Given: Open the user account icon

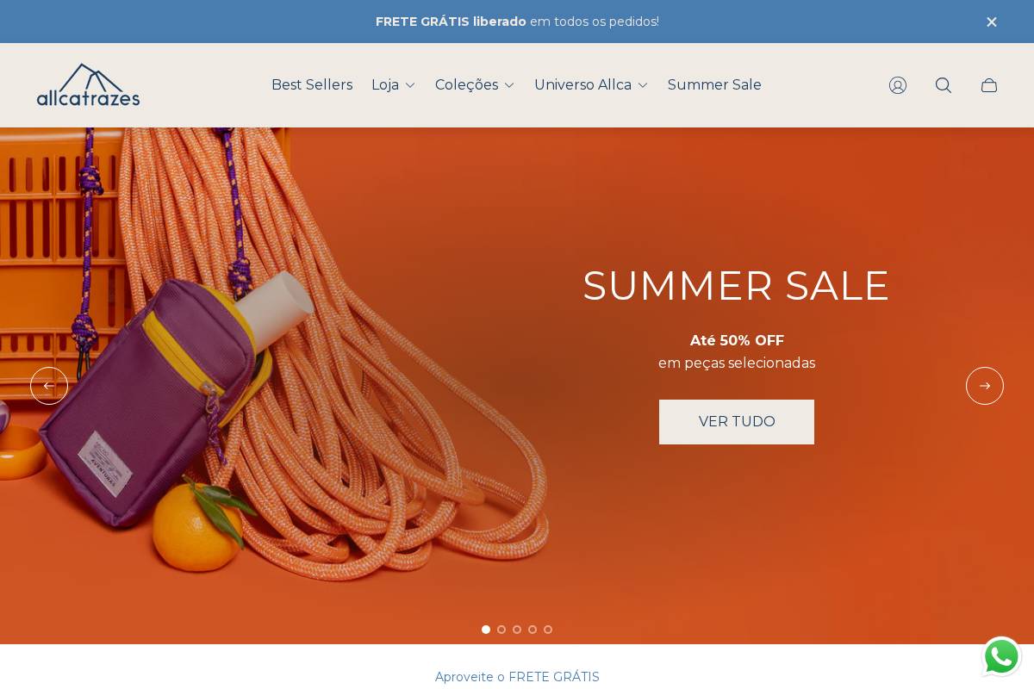Looking at the screenshot, I should click(x=898, y=85).
